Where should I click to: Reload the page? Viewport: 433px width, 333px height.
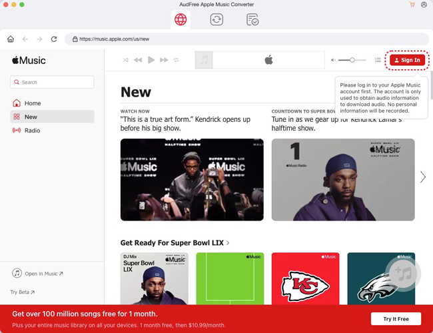[54, 39]
